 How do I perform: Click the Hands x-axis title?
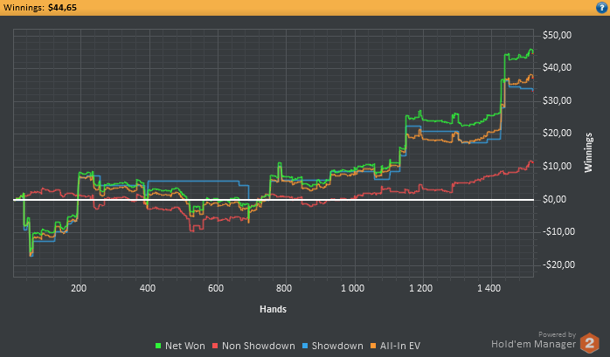[x=273, y=309]
